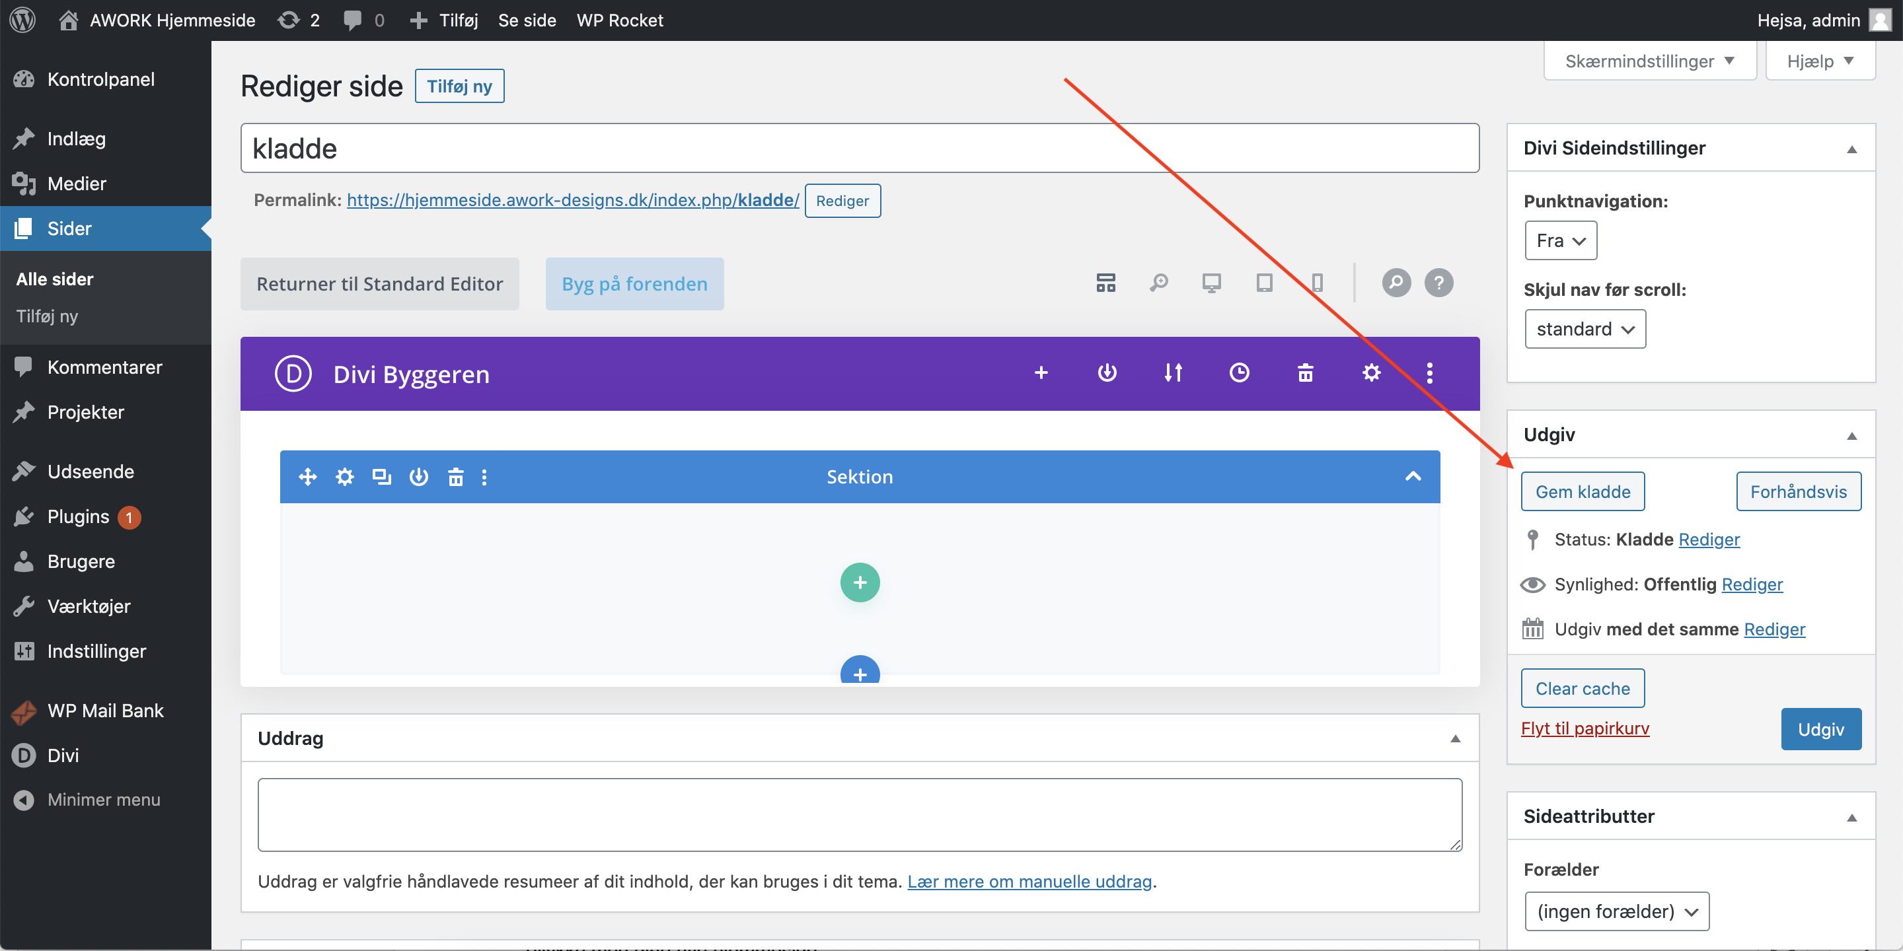The image size is (1903, 951).
Task: Click the blue add section plus button
Action: click(x=860, y=669)
